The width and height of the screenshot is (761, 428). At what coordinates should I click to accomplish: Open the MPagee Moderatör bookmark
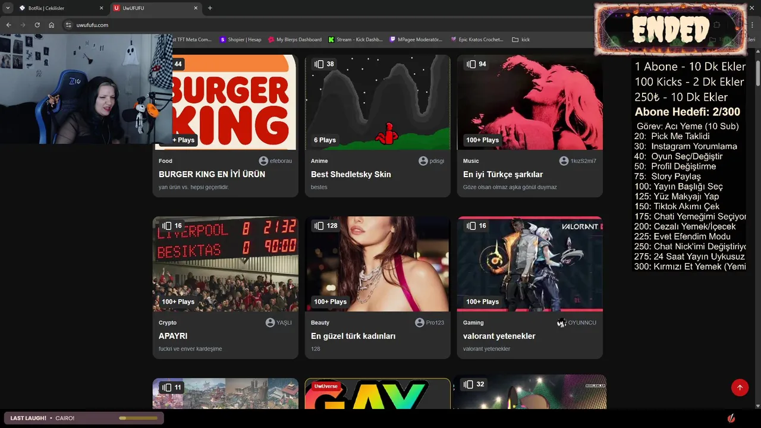(x=416, y=39)
